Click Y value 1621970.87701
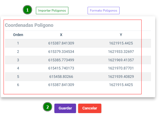This screenshot has height=116, width=161. pyautogui.click(x=121, y=68)
